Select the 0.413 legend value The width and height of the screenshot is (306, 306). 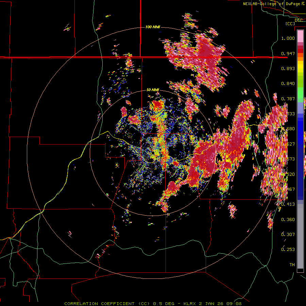pyautogui.click(x=288, y=204)
